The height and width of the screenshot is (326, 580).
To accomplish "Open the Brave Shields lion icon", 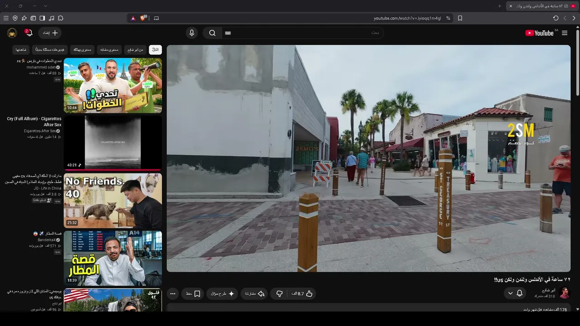I will [144, 18].
